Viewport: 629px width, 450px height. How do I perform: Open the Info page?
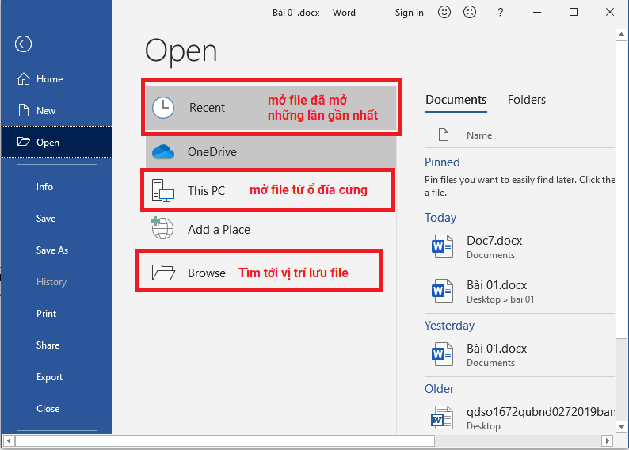tap(57, 187)
